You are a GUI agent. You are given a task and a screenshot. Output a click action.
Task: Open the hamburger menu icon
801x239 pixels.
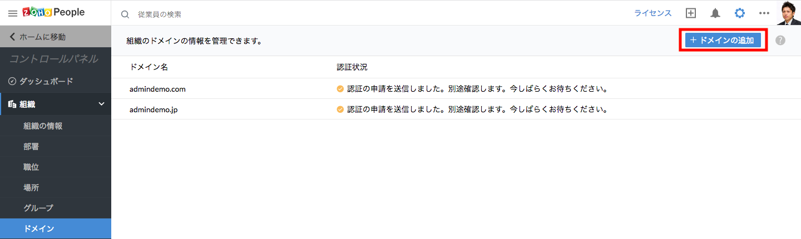pos(12,13)
